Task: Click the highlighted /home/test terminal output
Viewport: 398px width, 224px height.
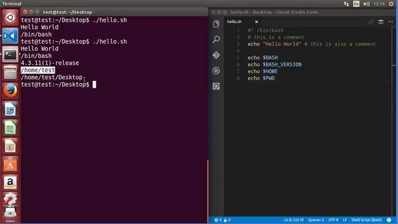Action: click(x=38, y=70)
